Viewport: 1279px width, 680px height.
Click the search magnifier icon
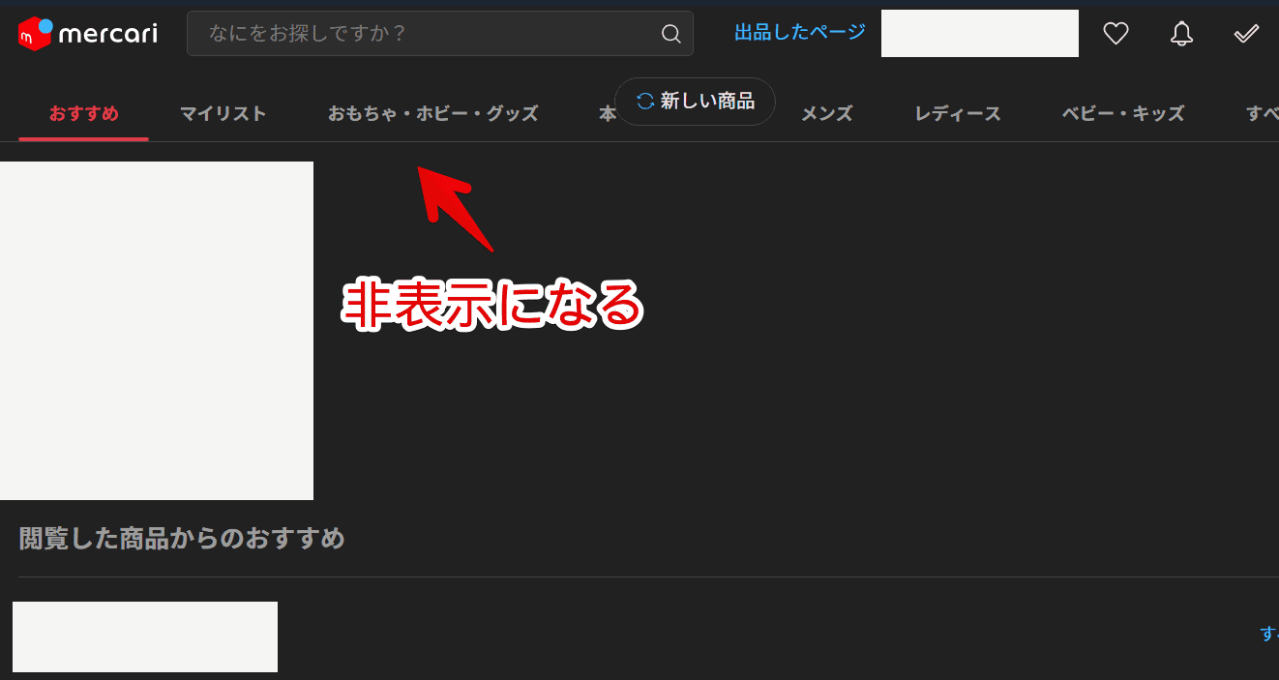tap(670, 34)
